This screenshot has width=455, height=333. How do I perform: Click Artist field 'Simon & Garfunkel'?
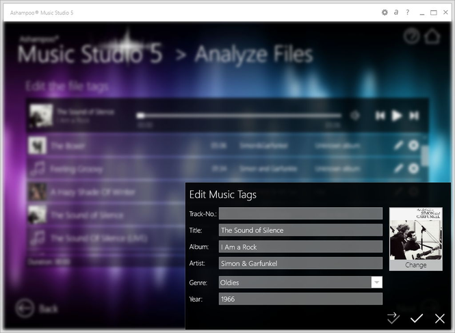click(x=300, y=263)
